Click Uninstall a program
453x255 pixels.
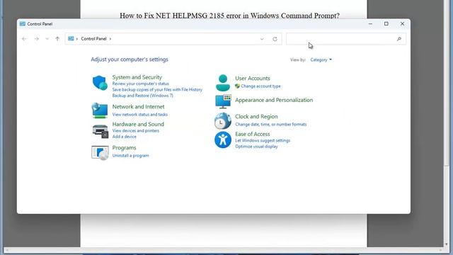(x=130, y=156)
